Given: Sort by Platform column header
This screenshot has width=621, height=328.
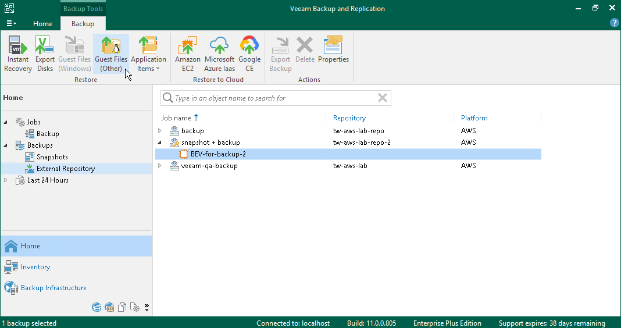Looking at the screenshot, I should point(474,117).
